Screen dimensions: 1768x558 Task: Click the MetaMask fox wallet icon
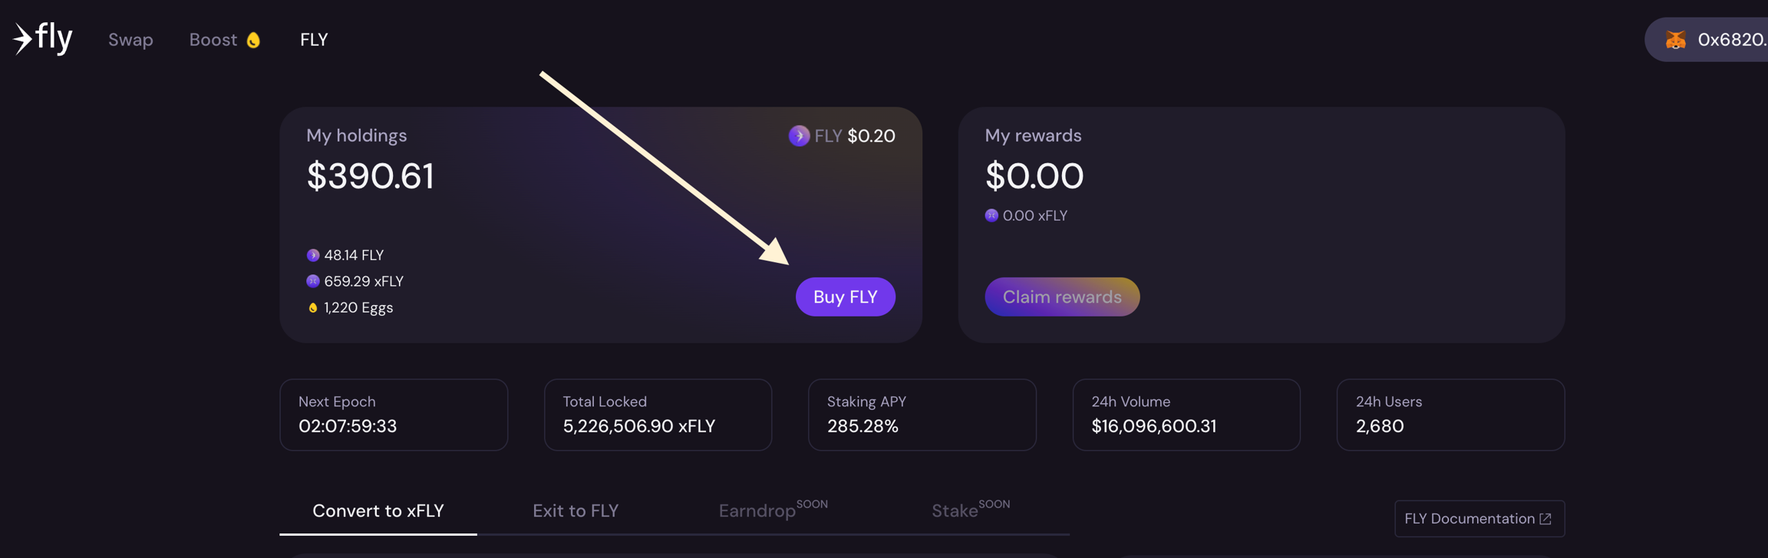point(1675,40)
